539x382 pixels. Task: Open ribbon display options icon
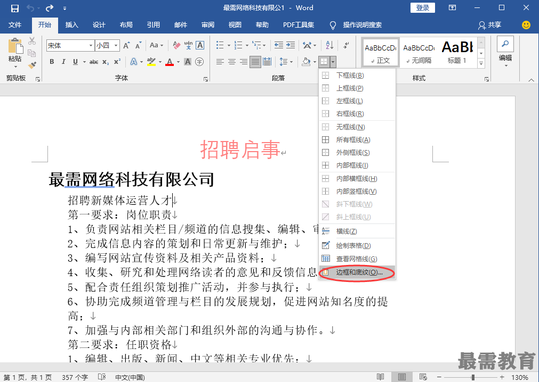(453, 7)
